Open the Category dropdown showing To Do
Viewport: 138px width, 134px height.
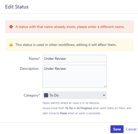tap(75, 95)
